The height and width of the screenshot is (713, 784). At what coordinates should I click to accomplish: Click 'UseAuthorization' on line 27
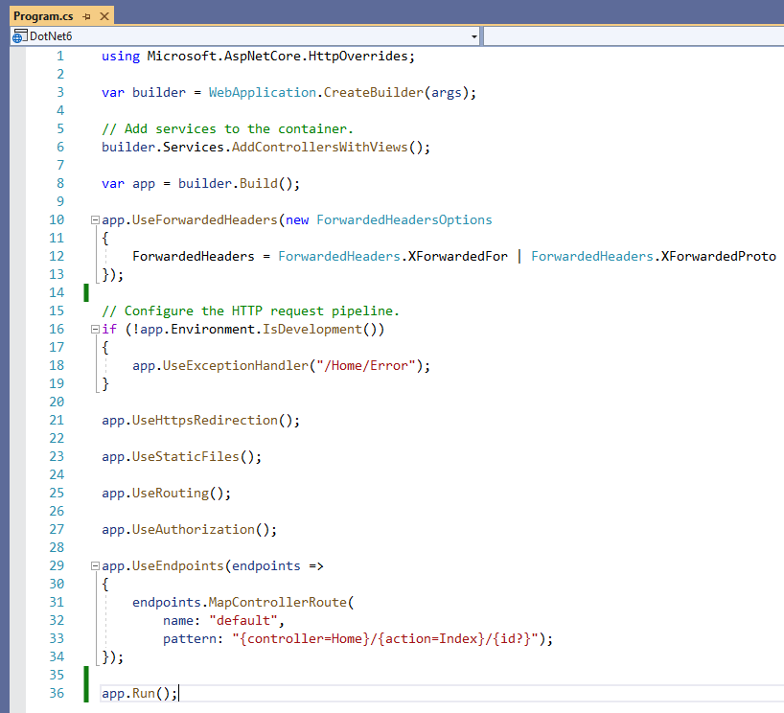193,530
